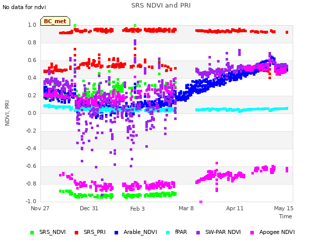Click the Mar 8 x-axis tick label

[186, 208]
